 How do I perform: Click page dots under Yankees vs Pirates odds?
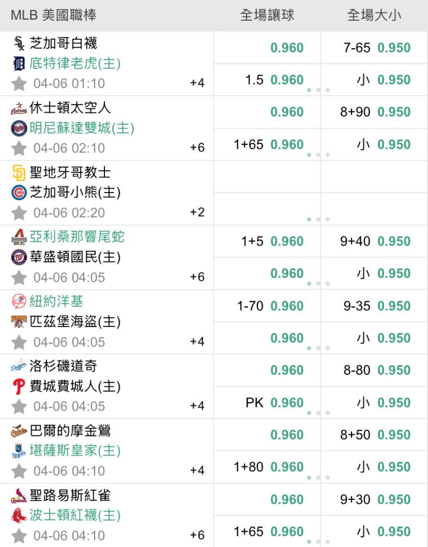coord(318,348)
